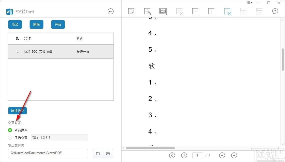Select the image area pencil tool

163,11
